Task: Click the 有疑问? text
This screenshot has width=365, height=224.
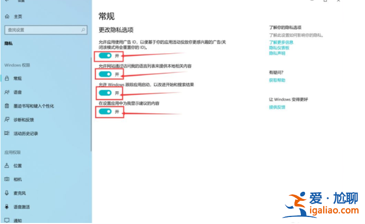Action: coord(276,72)
